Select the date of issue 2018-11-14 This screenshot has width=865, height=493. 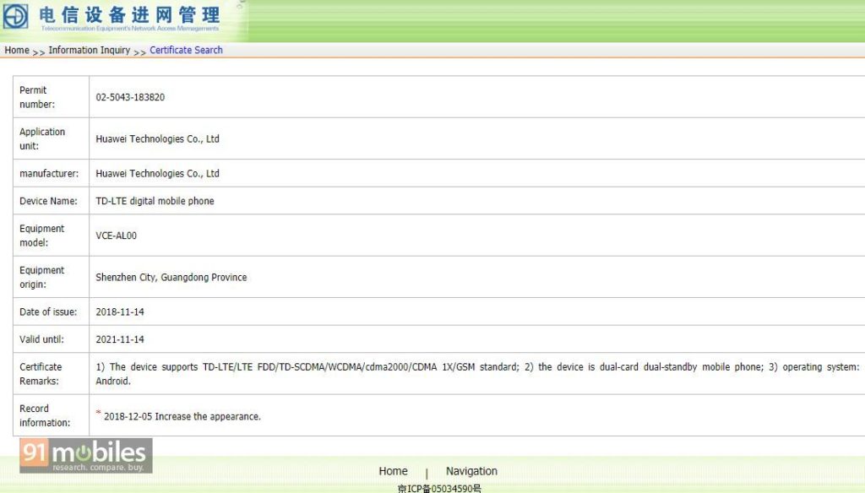click(120, 312)
